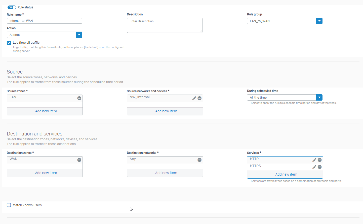Edit the NW_Internal source network
The width and height of the screenshot is (363, 224).
[x=194, y=98]
